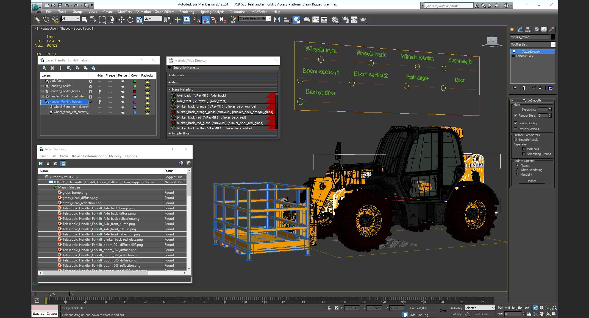The image size is (589, 318).
Task: Open Paths menu in Asset Tracking
Action: coord(64,156)
